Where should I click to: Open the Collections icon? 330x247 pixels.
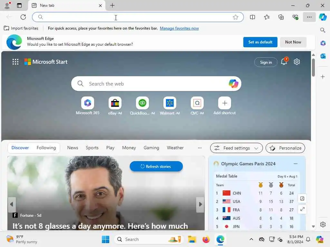(x=281, y=17)
